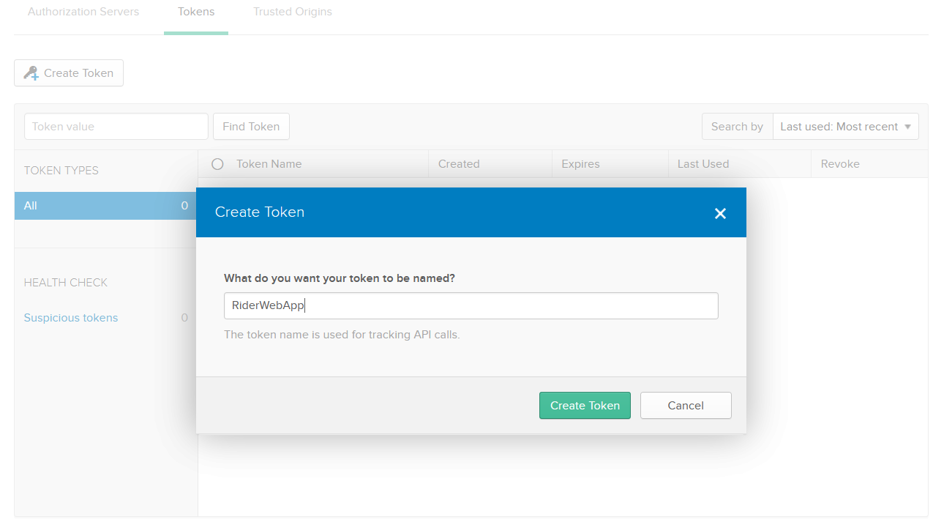Image resolution: width=944 pixels, height=531 pixels.
Task: Focus the Token value search field
Action: click(116, 127)
